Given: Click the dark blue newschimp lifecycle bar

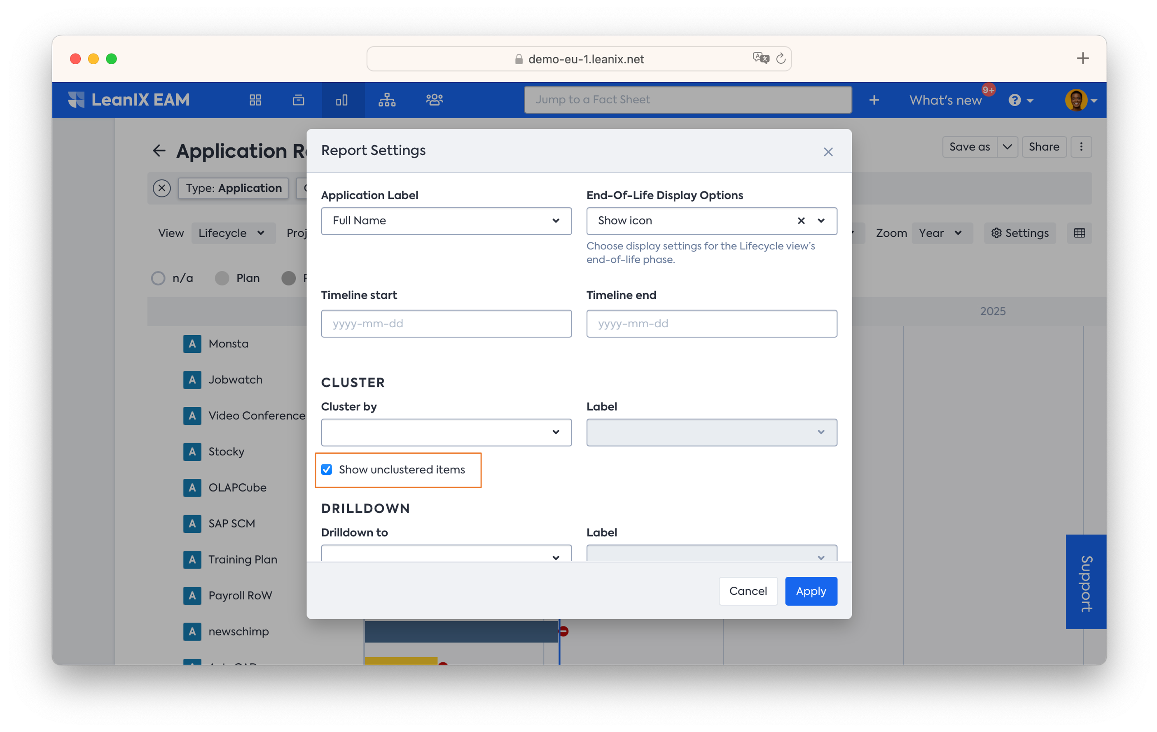Looking at the screenshot, I should (461, 632).
